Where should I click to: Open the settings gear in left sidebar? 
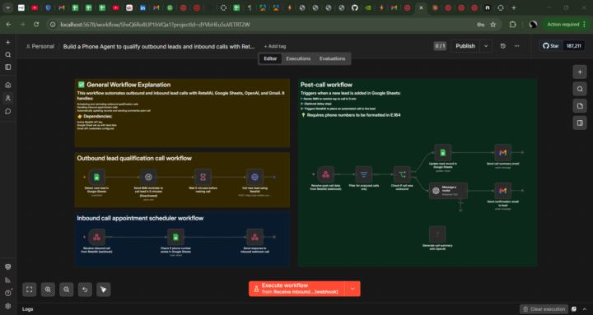point(8,306)
